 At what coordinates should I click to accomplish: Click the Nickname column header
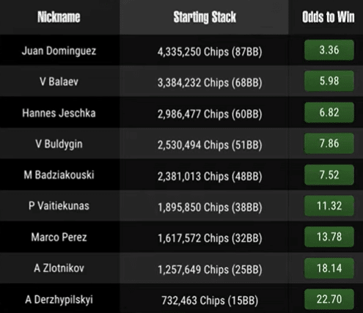pos(59,17)
